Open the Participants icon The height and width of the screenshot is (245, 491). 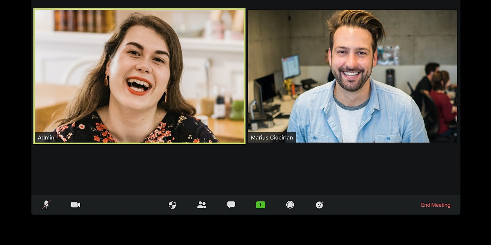[x=202, y=205]
